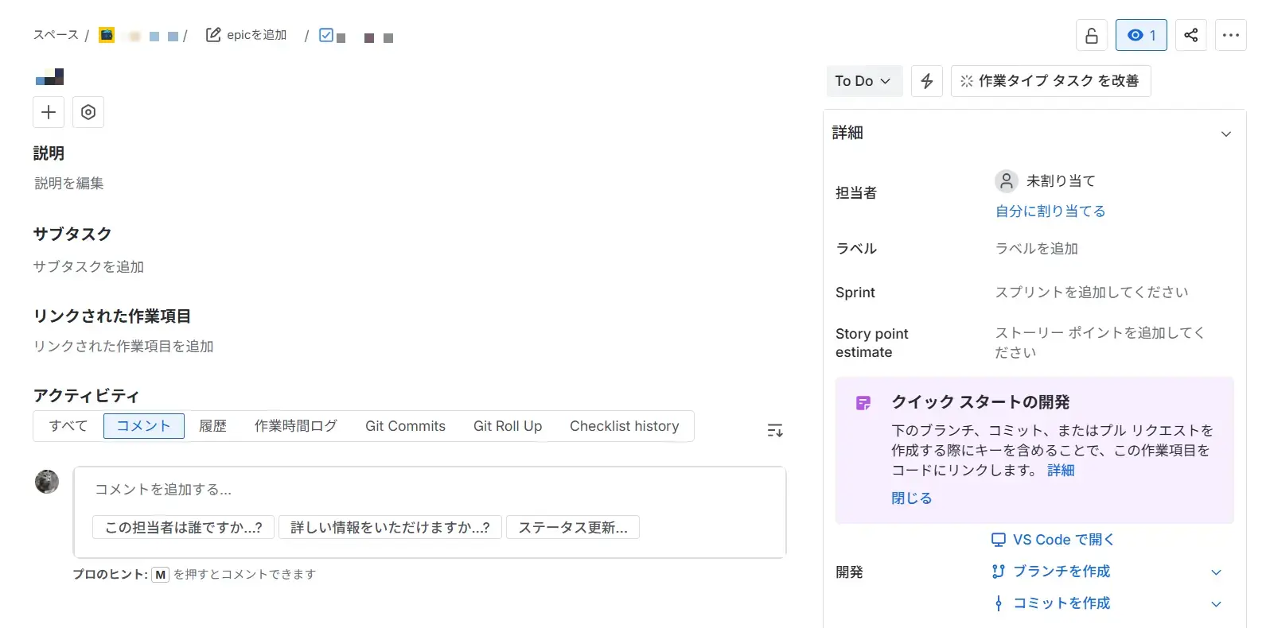Click the pixelated issue title text
Image resolution: width=1266 pixels, height=628 pixels.
coord(49,77)
